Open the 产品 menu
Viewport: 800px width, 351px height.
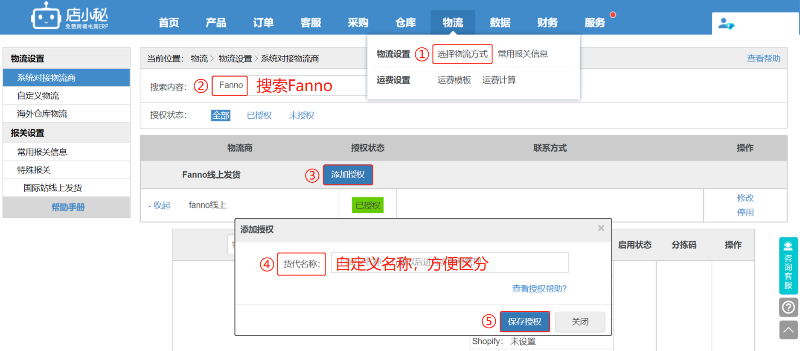(216, 23)
